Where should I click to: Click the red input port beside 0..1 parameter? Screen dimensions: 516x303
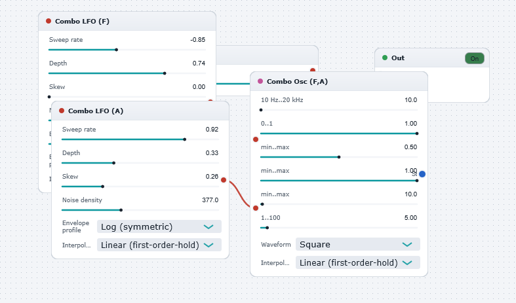[256, 139]
